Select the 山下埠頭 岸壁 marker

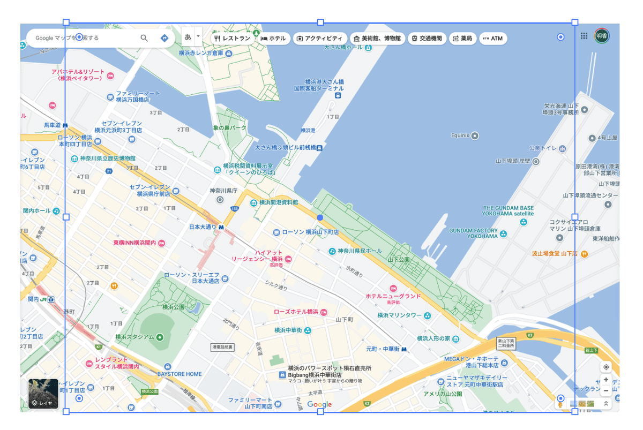click(536, 161)
